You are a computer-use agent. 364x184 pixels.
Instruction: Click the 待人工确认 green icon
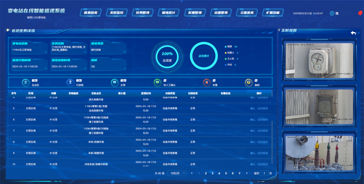(x=157, y=83)
